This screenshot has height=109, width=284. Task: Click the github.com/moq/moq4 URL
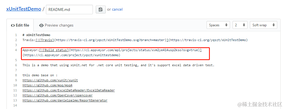click(48, 85)
